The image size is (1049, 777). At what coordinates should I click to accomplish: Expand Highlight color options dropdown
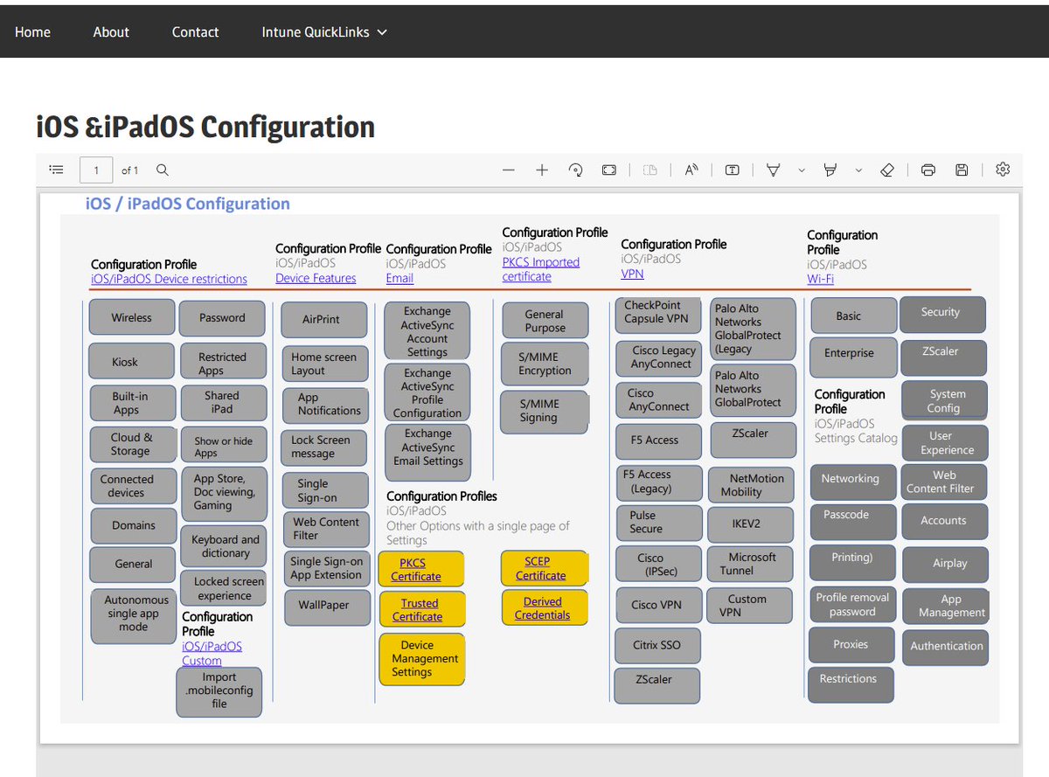tap(858, 170)
